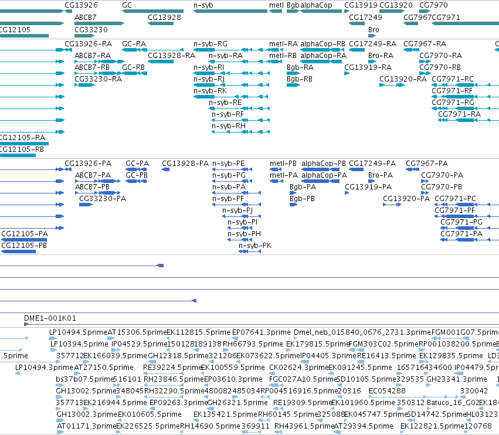Click transcript CG33230-RA
The image size is (499, 435).
(99, 79)
